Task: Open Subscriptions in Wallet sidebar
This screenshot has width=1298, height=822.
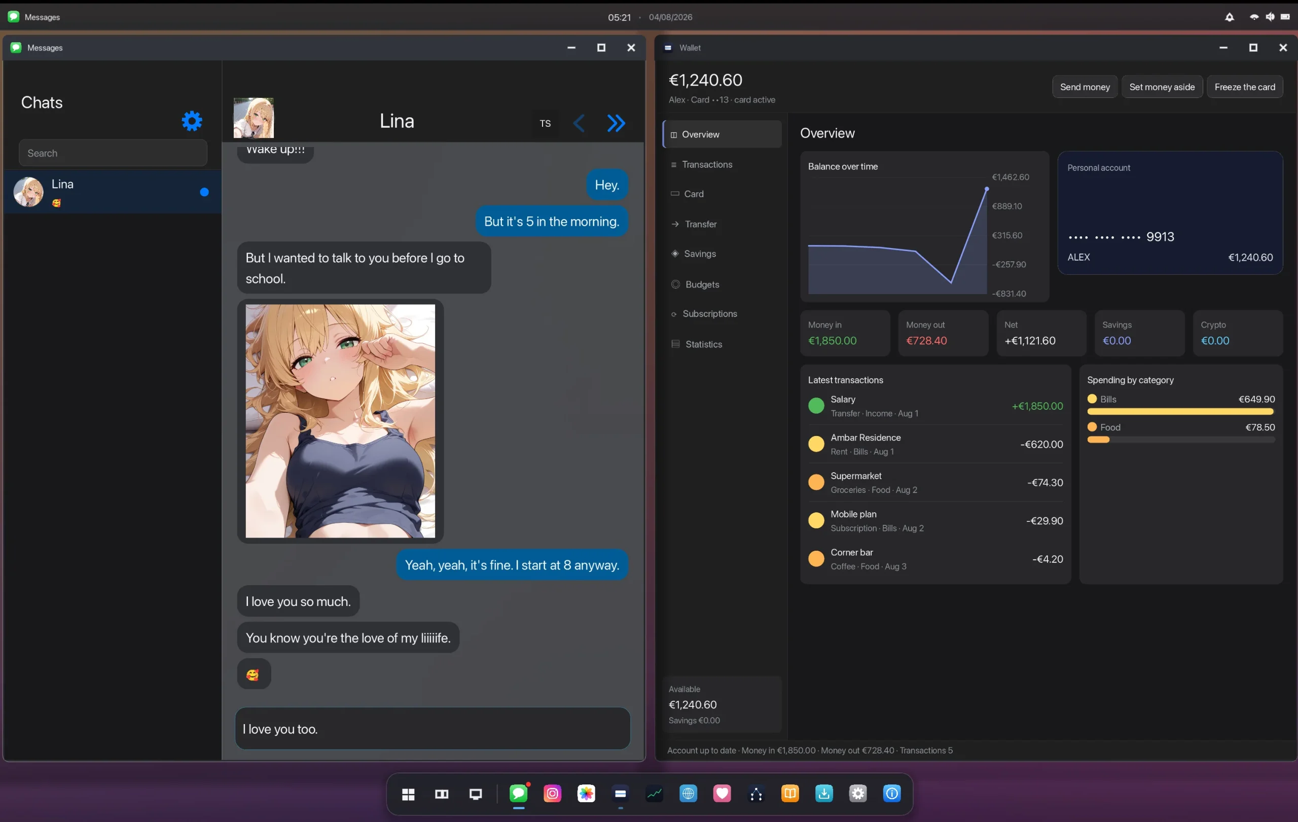Action: pos(722,314)
